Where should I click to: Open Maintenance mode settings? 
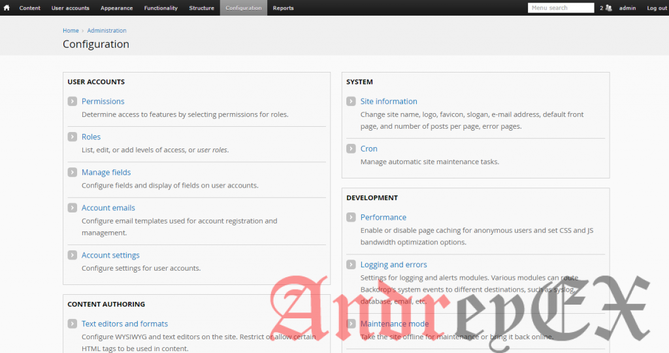[394, 324]
